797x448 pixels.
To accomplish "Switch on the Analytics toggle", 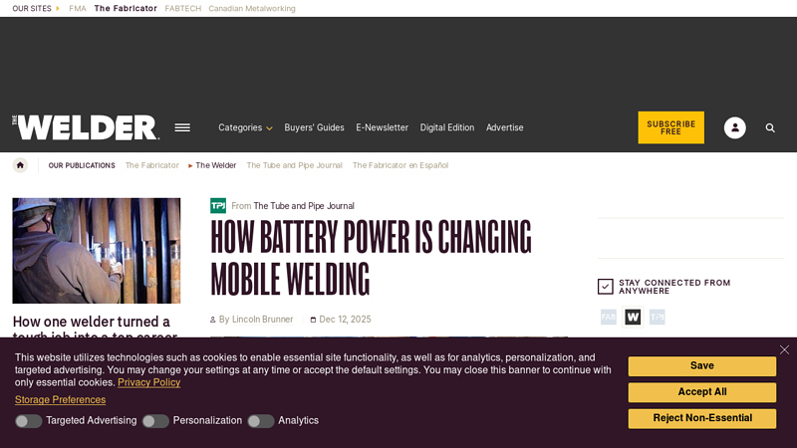I will pyautogui.click(x=261, y=421).
